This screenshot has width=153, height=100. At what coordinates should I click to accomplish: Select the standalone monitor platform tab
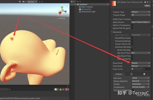pyautogui.click(x=132, y=74)
